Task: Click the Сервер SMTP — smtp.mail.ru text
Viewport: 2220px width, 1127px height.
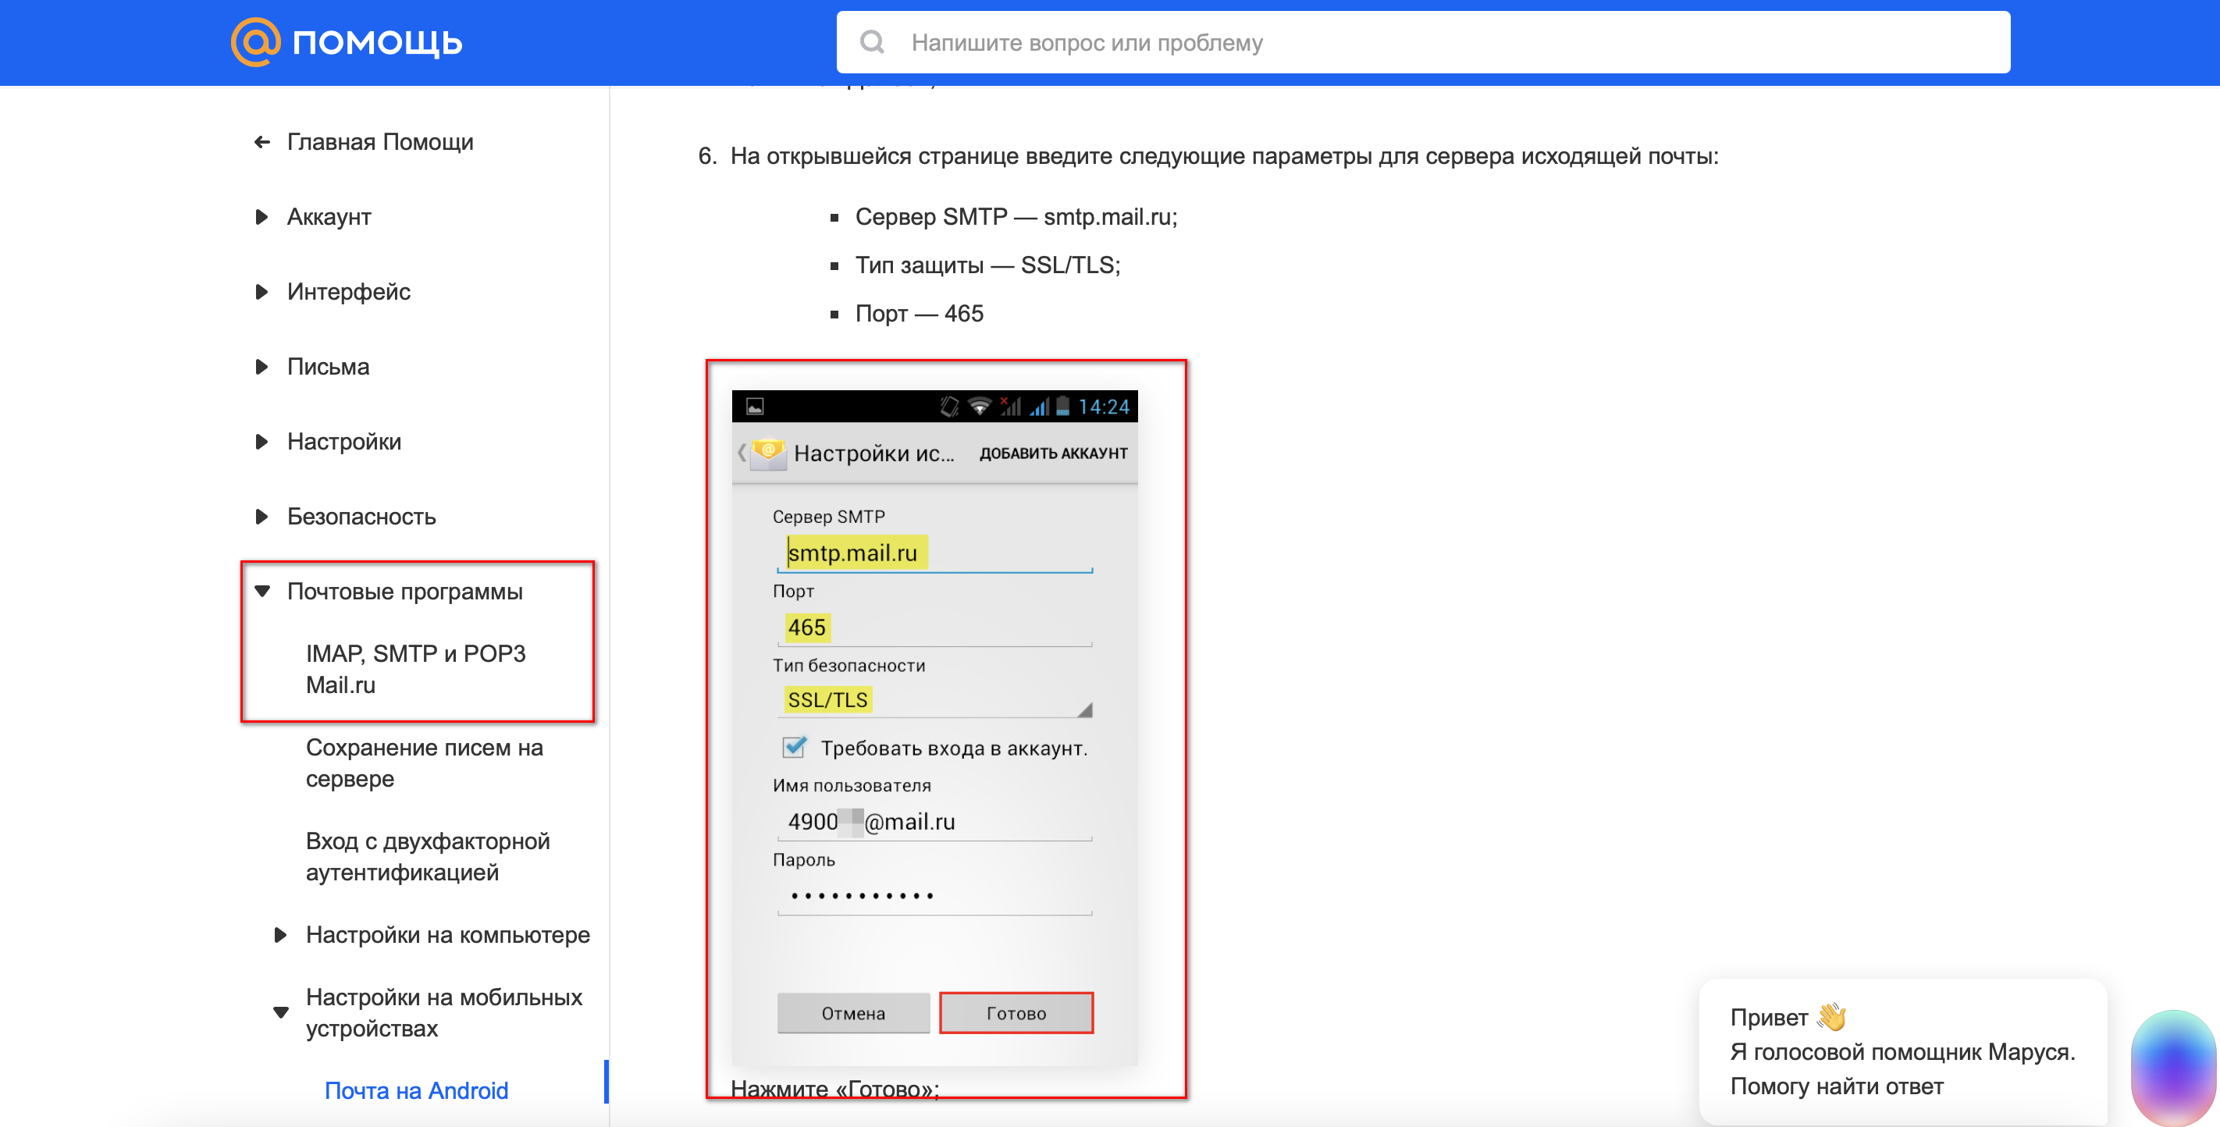Action: click(1016, 217)
